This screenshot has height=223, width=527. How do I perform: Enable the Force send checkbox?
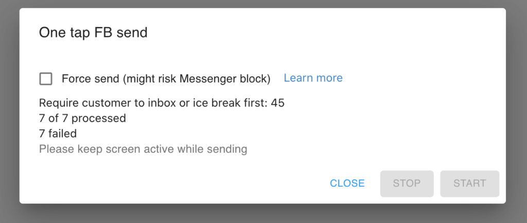pos(46,79)
